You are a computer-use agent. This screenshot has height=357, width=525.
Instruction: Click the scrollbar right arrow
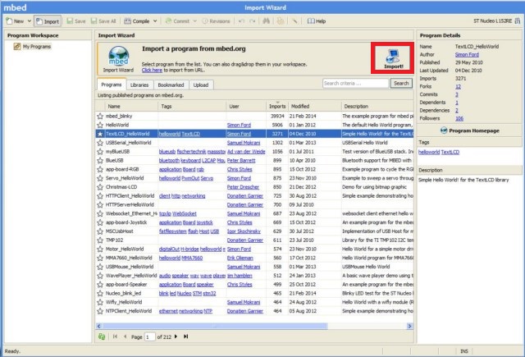click(409, 326)
